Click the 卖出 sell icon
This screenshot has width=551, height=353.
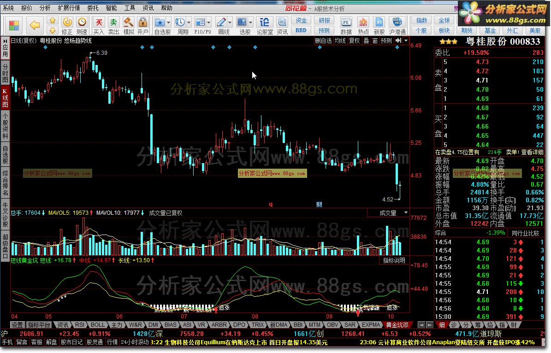tap(113, 23)
